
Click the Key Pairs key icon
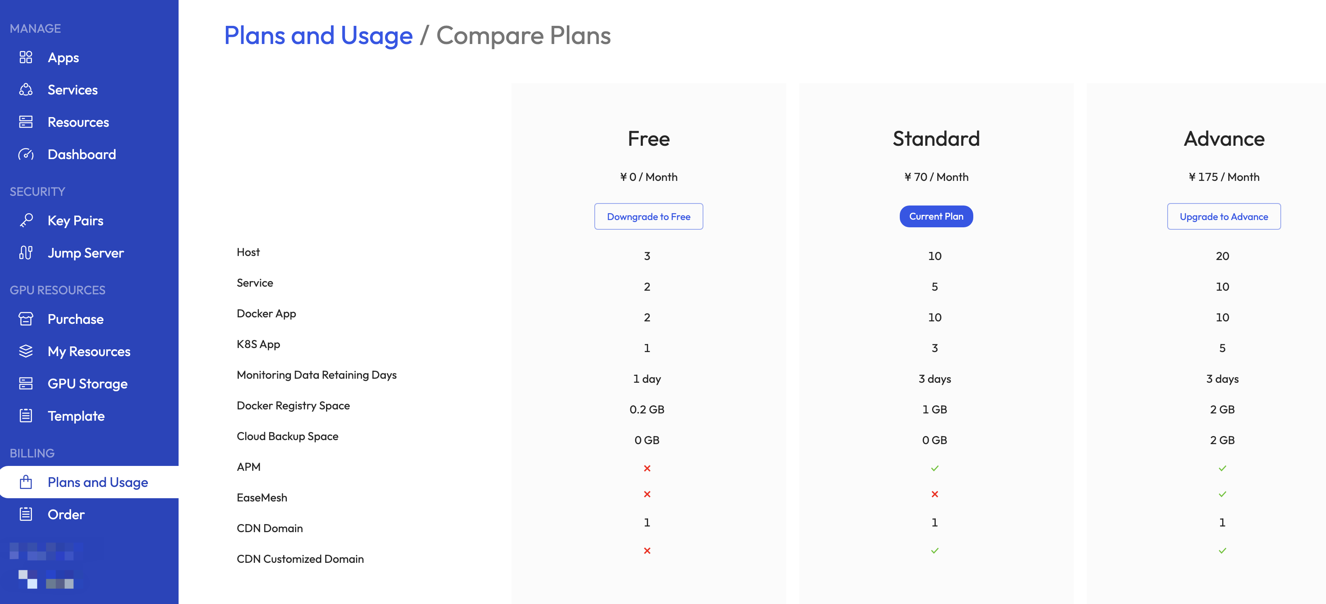[x=26, y=221]
